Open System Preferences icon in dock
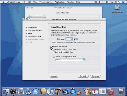Image resolution: width=127 pixels, height=96 pixels. (102, 91)
